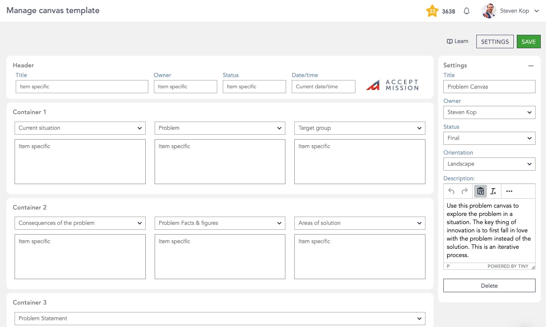
Task: Expand the Status dropdown showing Final
Action: click(489, 138)
